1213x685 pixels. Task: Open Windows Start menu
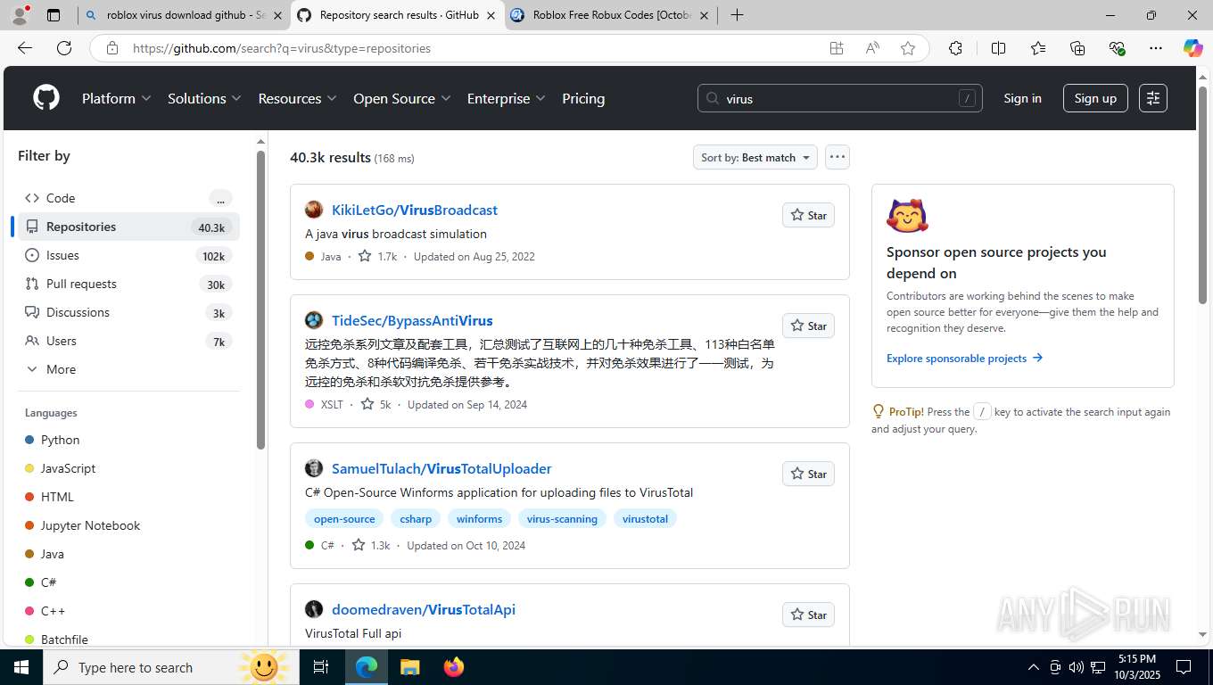click(x=21, y=667)
